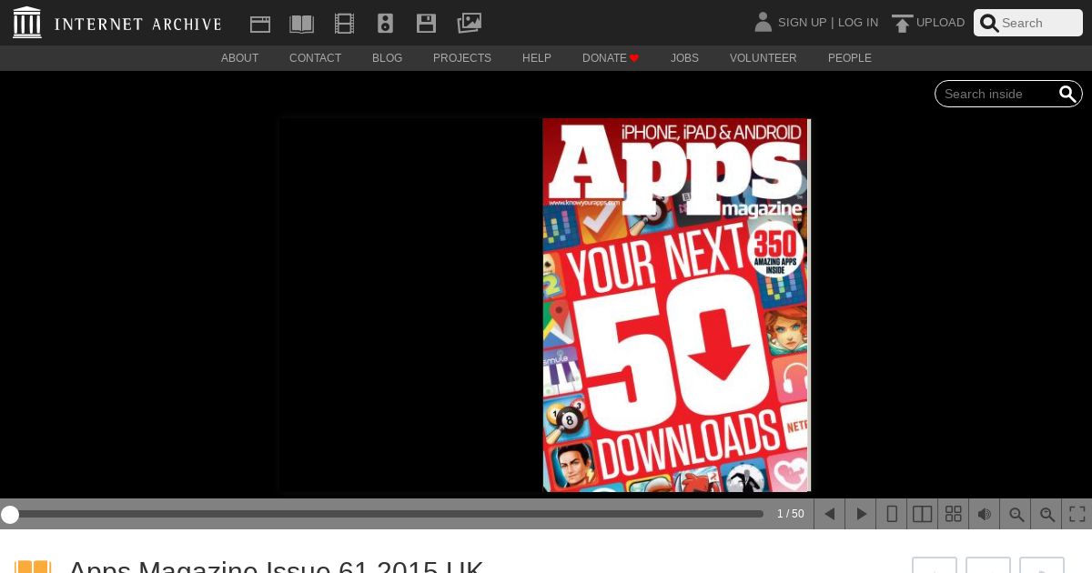Click the blank left page of the book

point(411,305)
